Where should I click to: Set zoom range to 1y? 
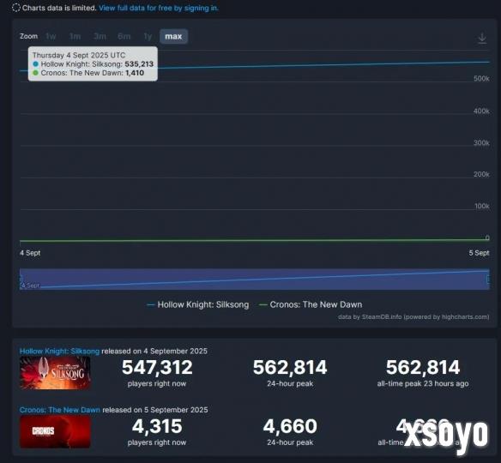coord(148,36)
